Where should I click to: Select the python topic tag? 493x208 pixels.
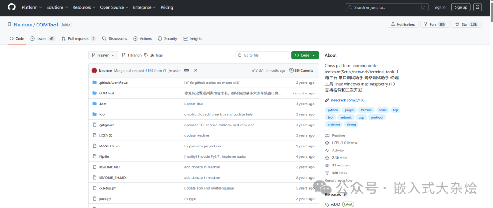(x=333, y=110)
